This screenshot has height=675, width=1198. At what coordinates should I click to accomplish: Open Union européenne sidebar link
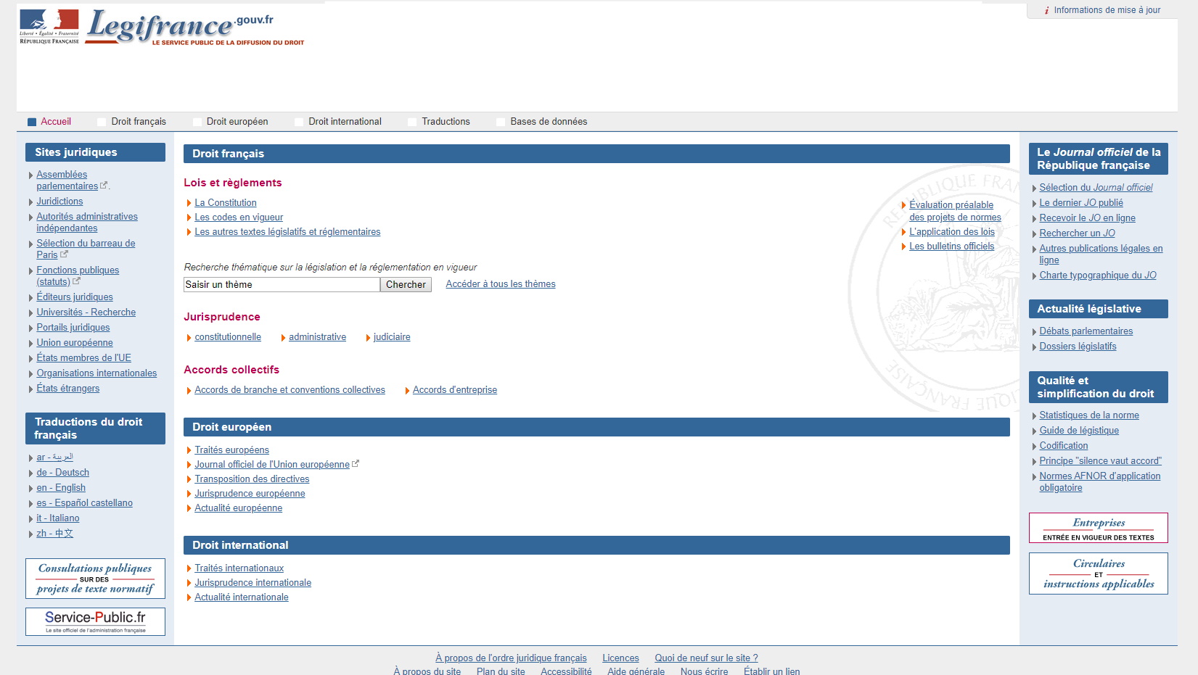click(x=75, y=343)
